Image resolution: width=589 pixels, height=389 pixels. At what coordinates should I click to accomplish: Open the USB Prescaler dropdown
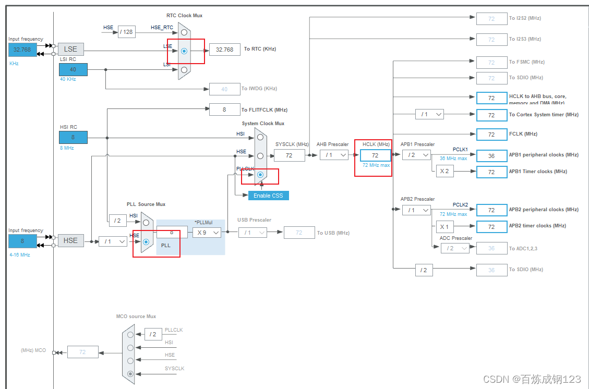[253, 233]
